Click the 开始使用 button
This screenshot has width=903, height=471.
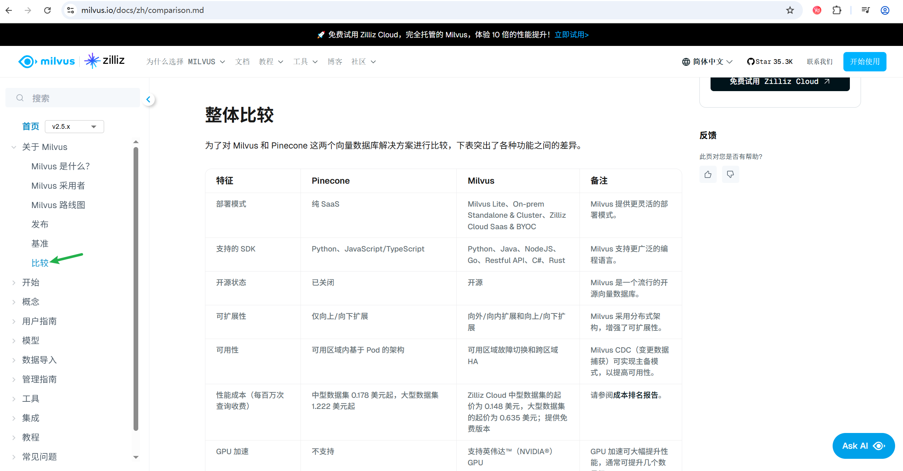(865, 62)
